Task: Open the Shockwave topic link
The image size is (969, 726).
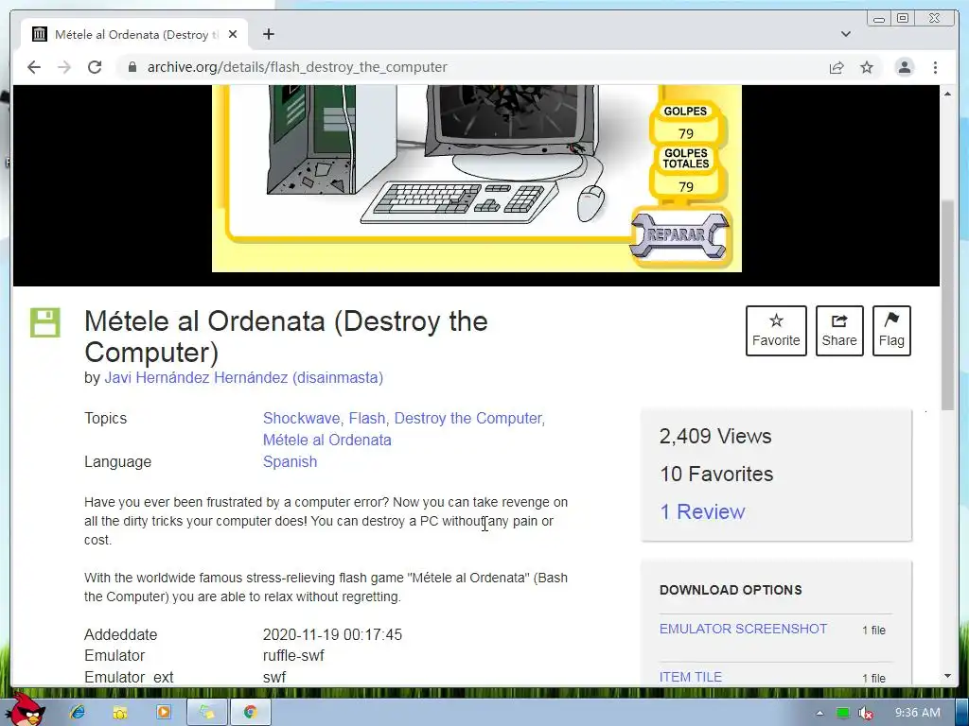Action: (x=301, y=419)
